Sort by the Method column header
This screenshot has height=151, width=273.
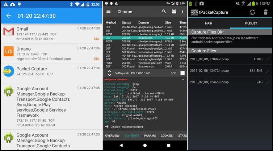tap(111, 23)
